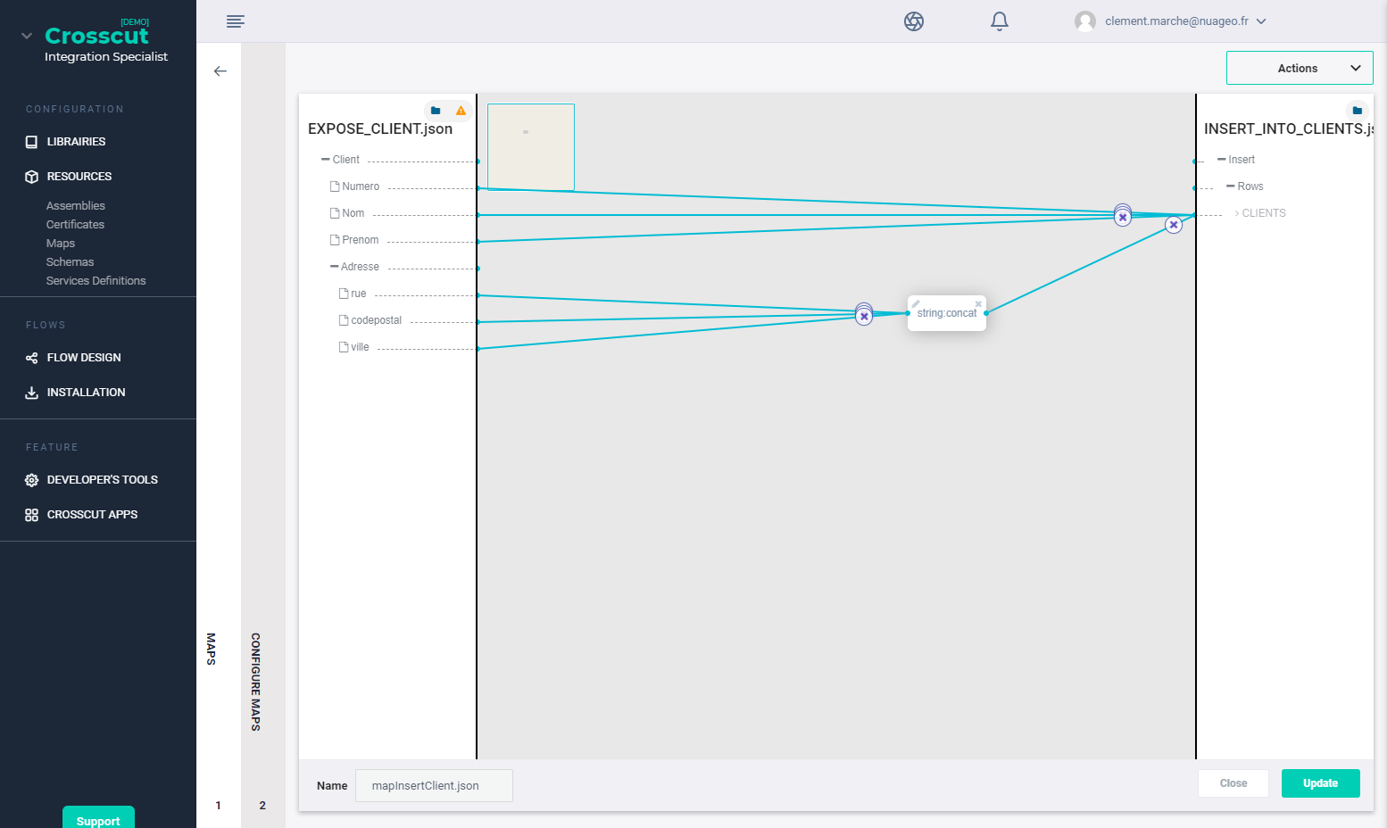Viewport: 1387px width, 828px height.
Task: Click the Installation download icon
Action: point(32,393)
